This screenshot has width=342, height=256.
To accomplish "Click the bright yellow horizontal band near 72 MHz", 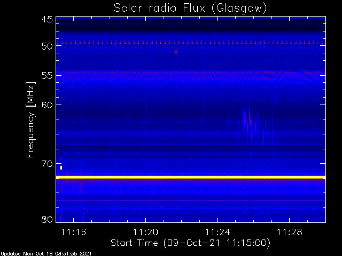I will [x=191, y=178].
